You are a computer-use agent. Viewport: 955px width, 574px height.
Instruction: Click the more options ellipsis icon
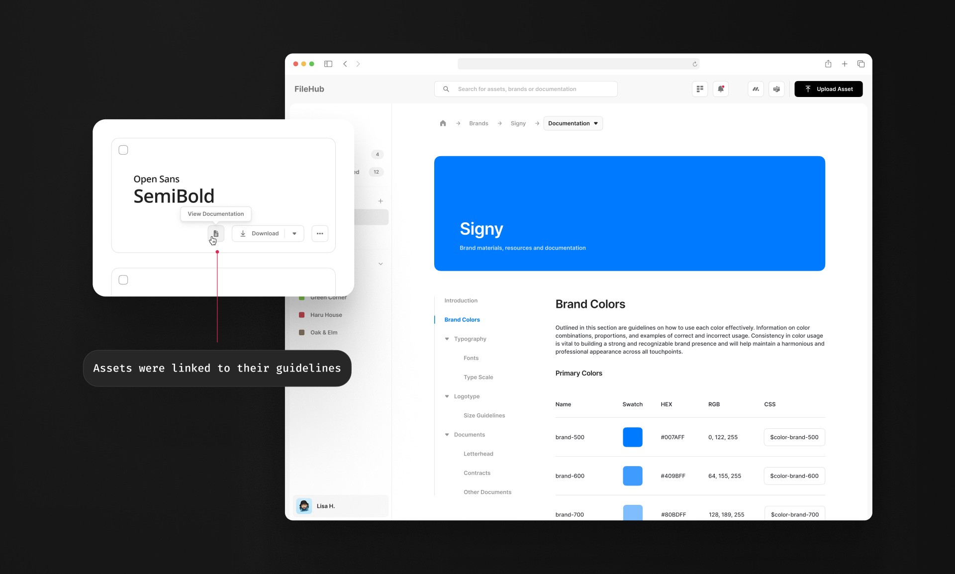point(319,233)
